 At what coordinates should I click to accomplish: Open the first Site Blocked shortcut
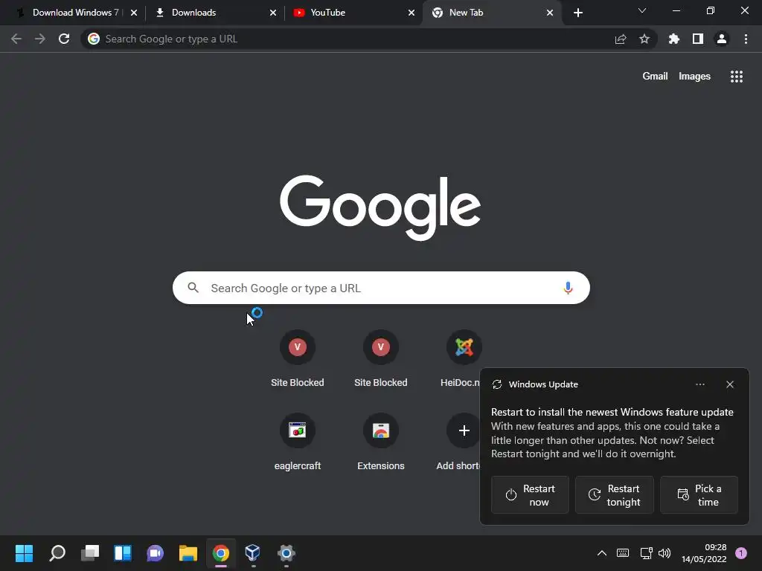298,358
